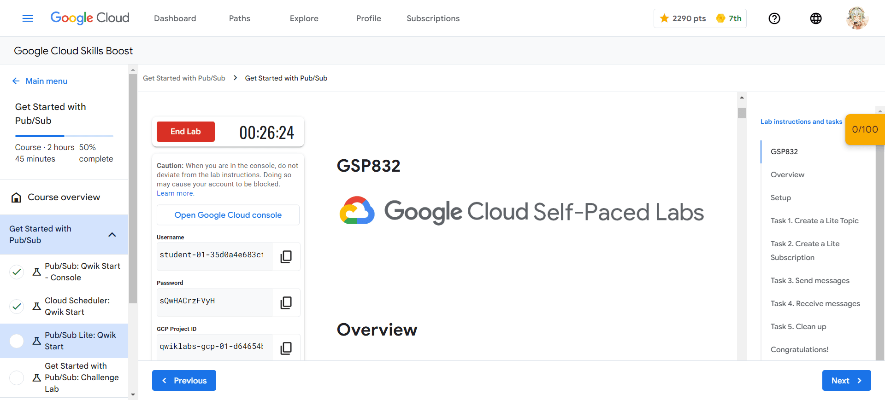Image resolution: width=885 pixels, height=400 pixels.
Task: Open Course overview in sidebar
Action: coord(64,197)
